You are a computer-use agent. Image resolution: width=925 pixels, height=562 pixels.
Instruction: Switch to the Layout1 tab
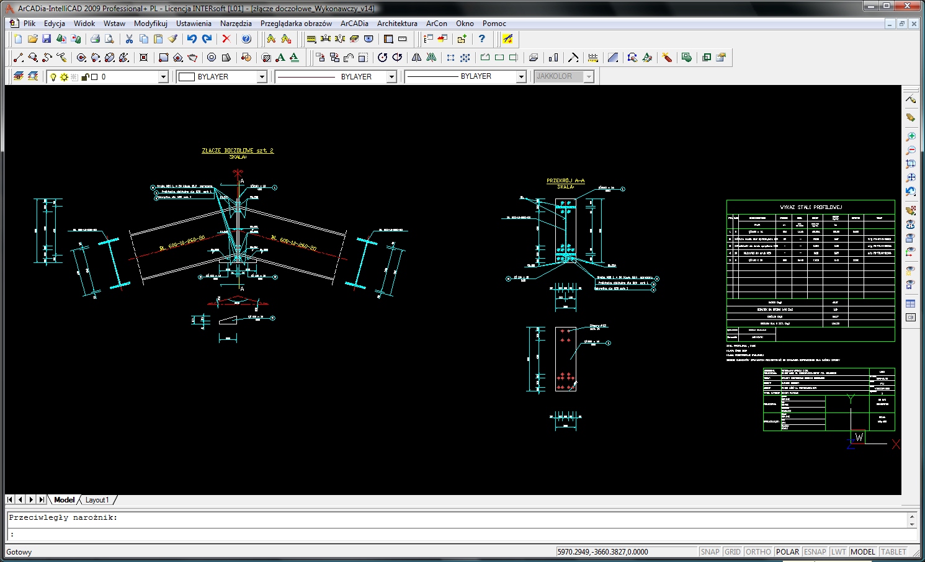(97, 500)
